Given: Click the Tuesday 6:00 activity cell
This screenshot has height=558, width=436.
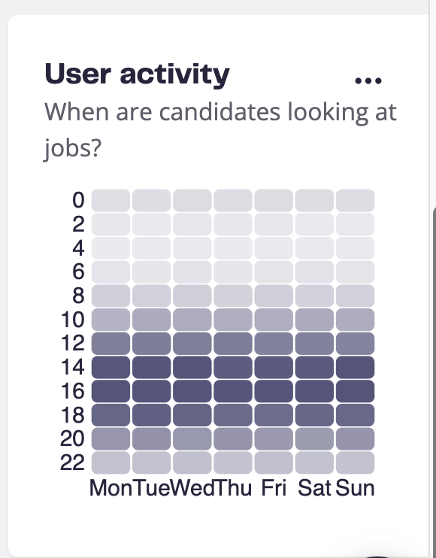Looking at the screenshot, I should [152, 272].
